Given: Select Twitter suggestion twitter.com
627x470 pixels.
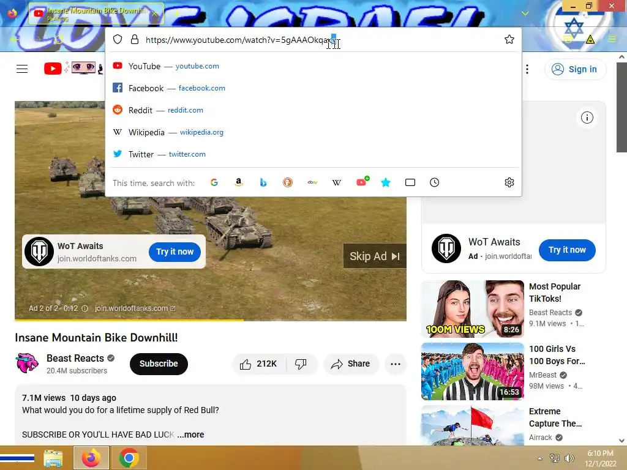Looking at the screenshot, I should coord(313,154).
